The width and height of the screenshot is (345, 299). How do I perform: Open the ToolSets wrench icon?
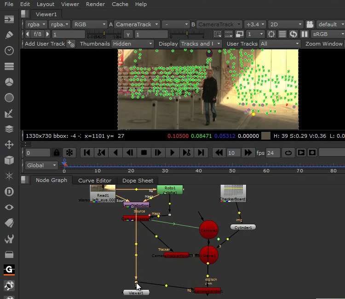click(x=9, y=239)
